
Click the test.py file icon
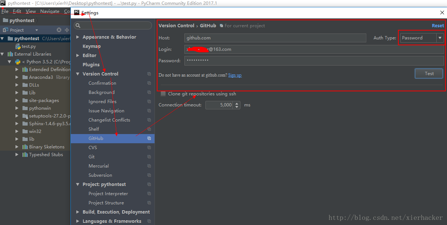point(18,46)
